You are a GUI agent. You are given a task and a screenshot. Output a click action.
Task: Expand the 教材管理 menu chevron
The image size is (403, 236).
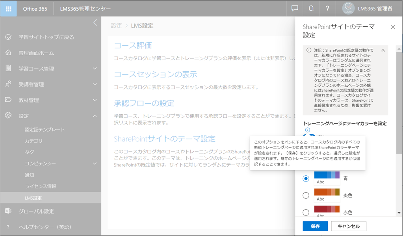tap(95, 100)
